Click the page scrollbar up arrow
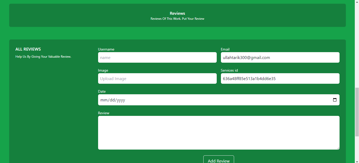Image resolution: width=359 pixels, height=163 pixels. click(x=357, y=2)
